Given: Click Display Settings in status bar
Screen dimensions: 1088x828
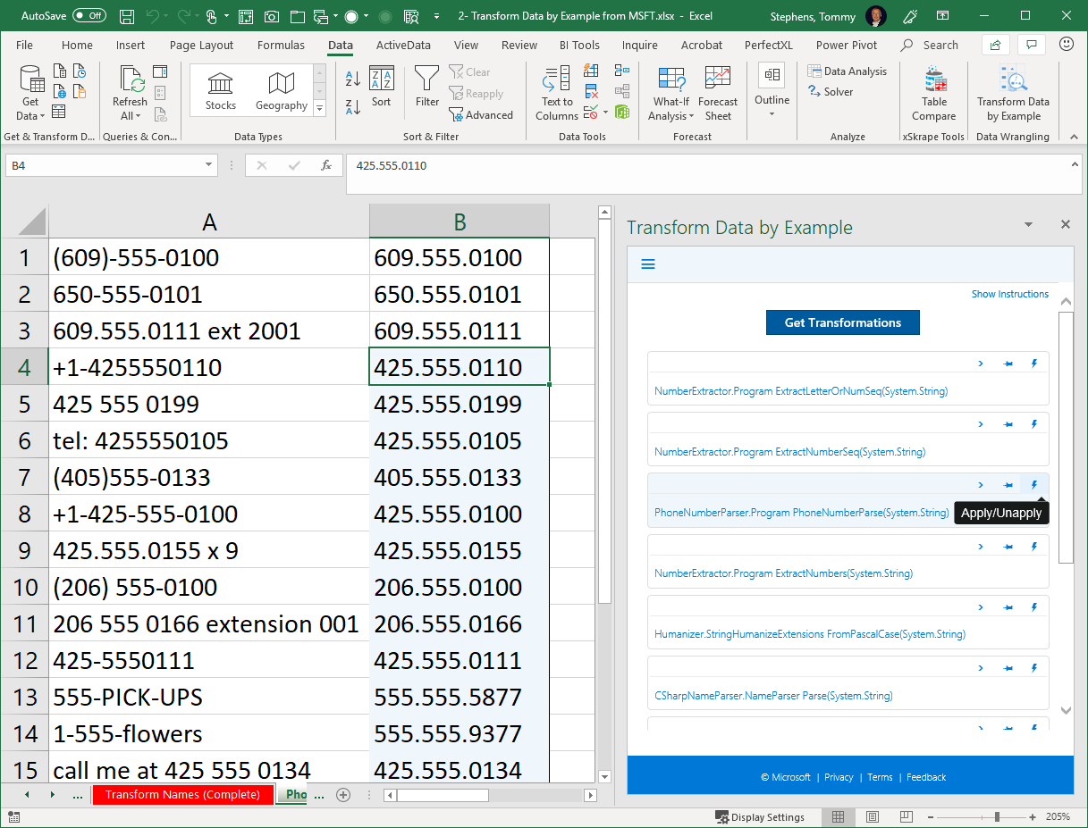Looking at the screenshot, I should [760, 816].
